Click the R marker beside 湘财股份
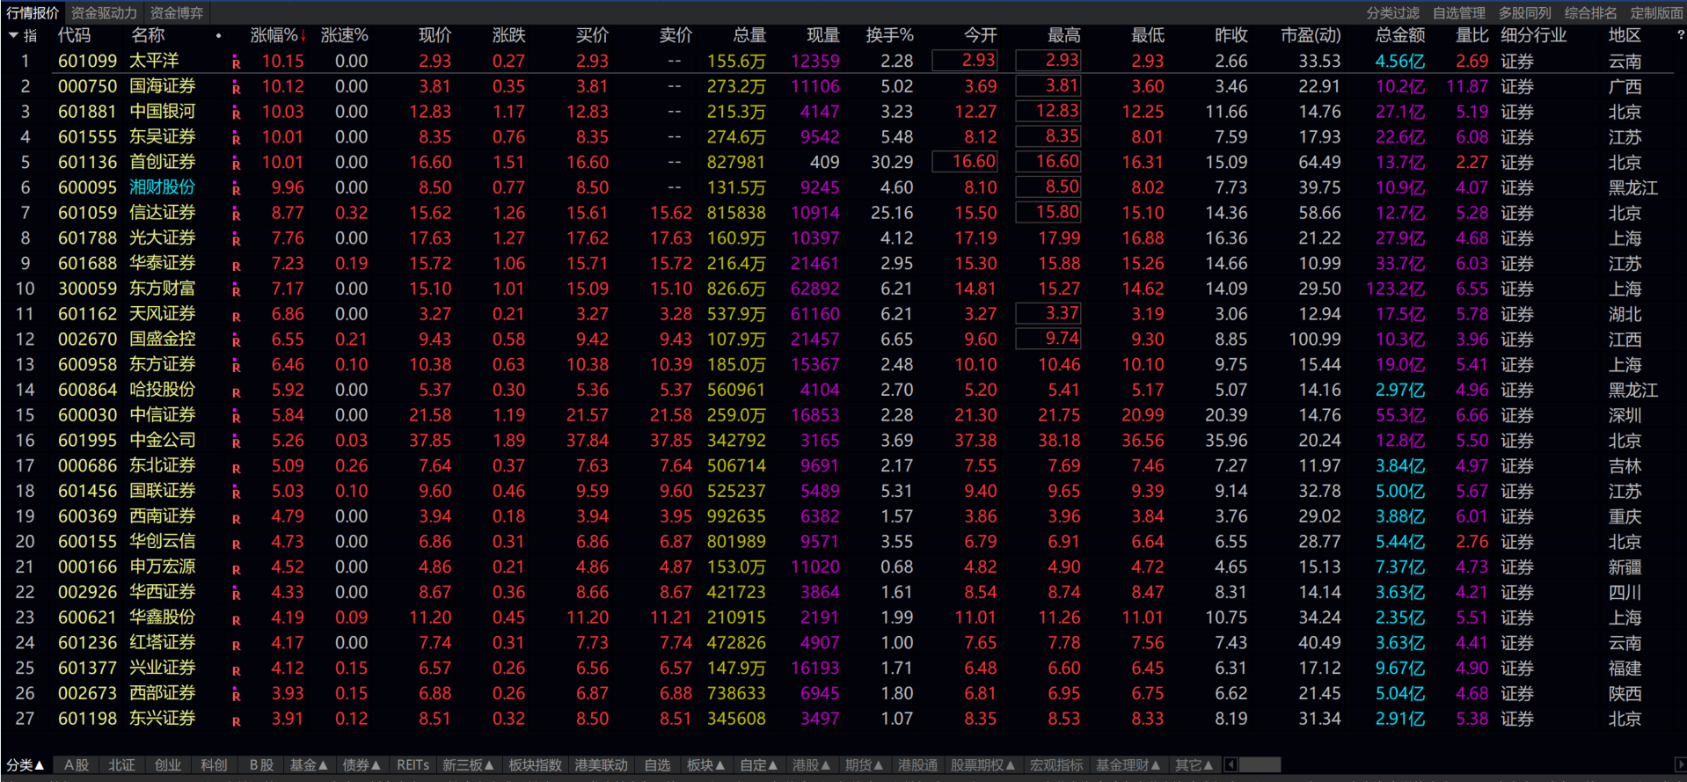 pos(236,189)
